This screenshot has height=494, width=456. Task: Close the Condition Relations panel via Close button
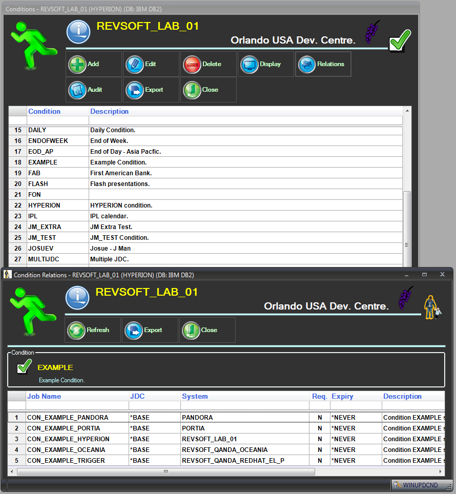pyautogui.click(x=207, y=330)
